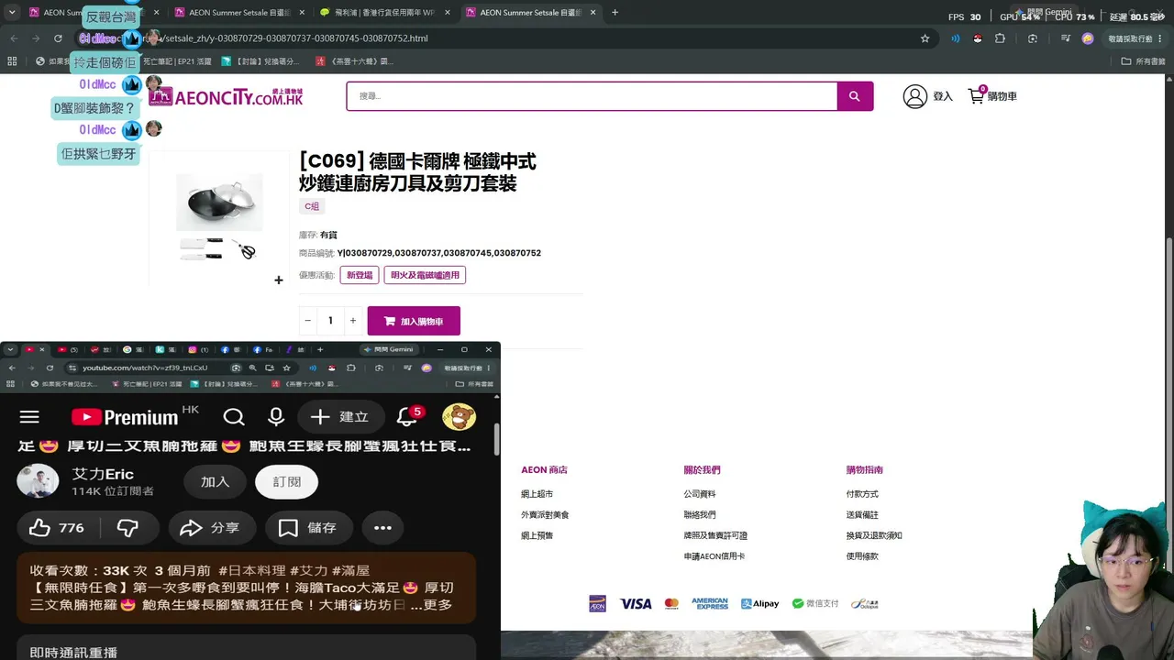Open 使用條款 footer link
This screenshot has height=660, width=1174.
pos(862,556)
